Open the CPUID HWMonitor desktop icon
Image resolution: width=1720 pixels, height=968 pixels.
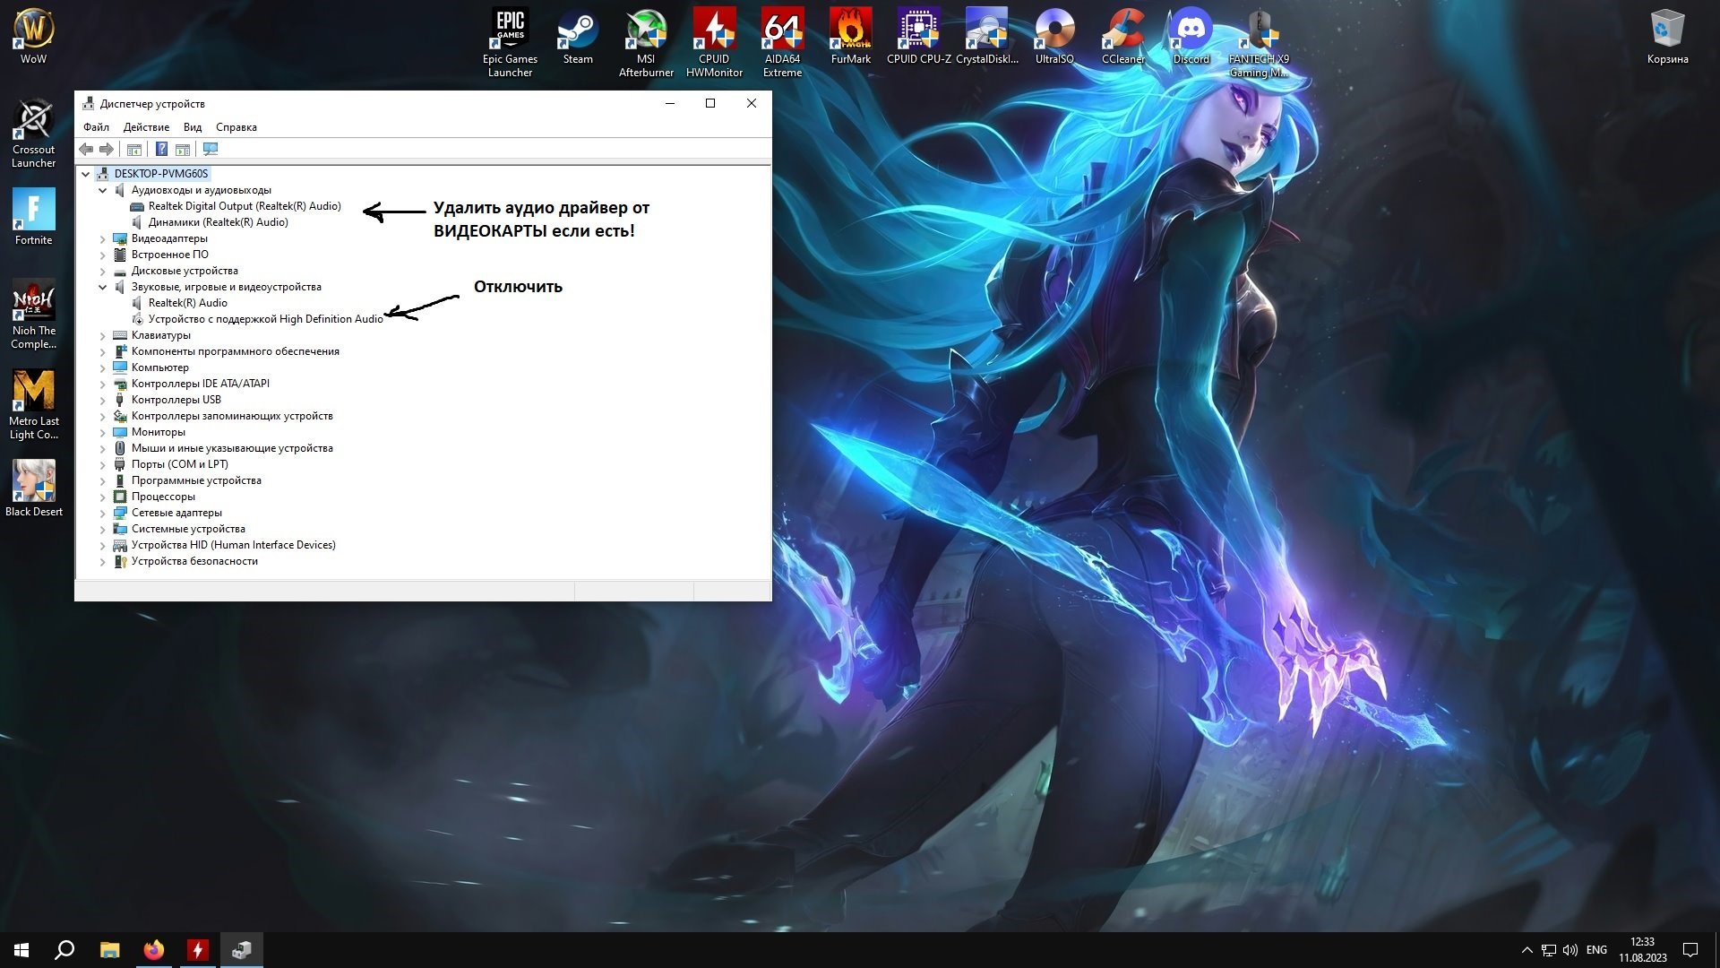(714, 42)
